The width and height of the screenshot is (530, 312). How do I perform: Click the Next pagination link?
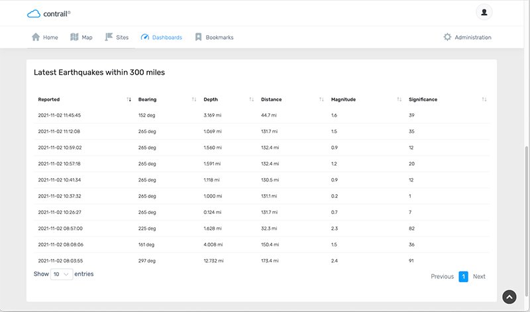[x=479, y=277]
